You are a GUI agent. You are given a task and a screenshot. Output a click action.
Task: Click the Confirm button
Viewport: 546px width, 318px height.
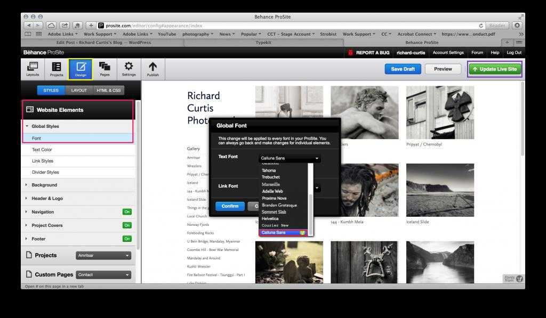pyautogui.click(x=230, y=206)
